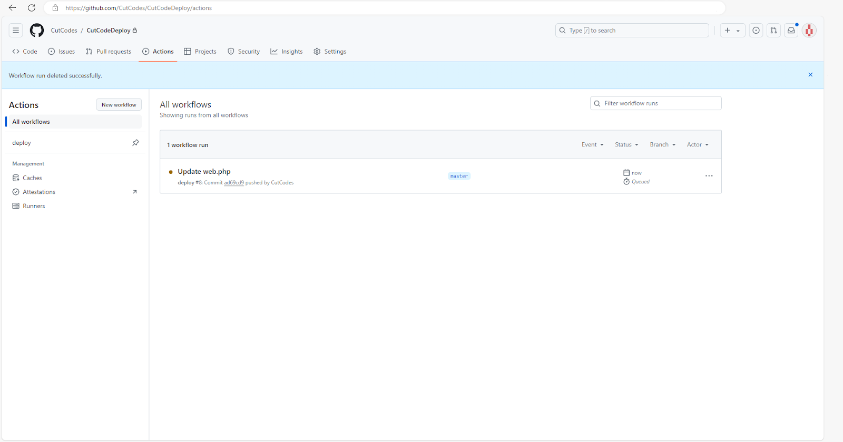Open commit ad69cd9 link
This screenshot has width=843, height=442.
(234, 183)
